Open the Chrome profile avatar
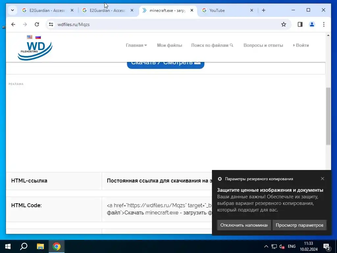The height and width of the screenshot is (253, 337). pos(312,24)
